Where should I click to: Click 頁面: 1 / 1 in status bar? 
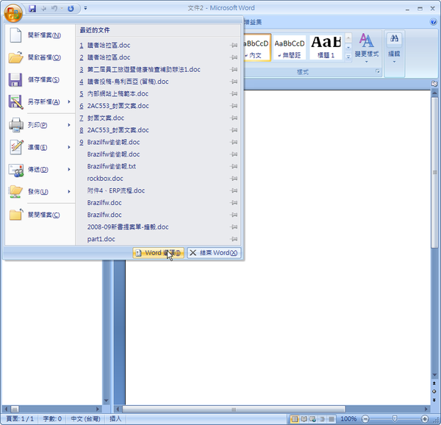tap(20, 419)
